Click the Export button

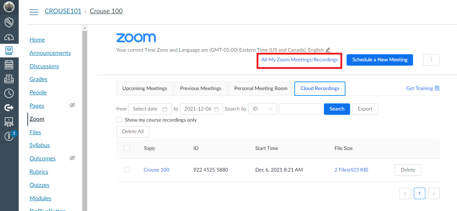coord(365,109)
